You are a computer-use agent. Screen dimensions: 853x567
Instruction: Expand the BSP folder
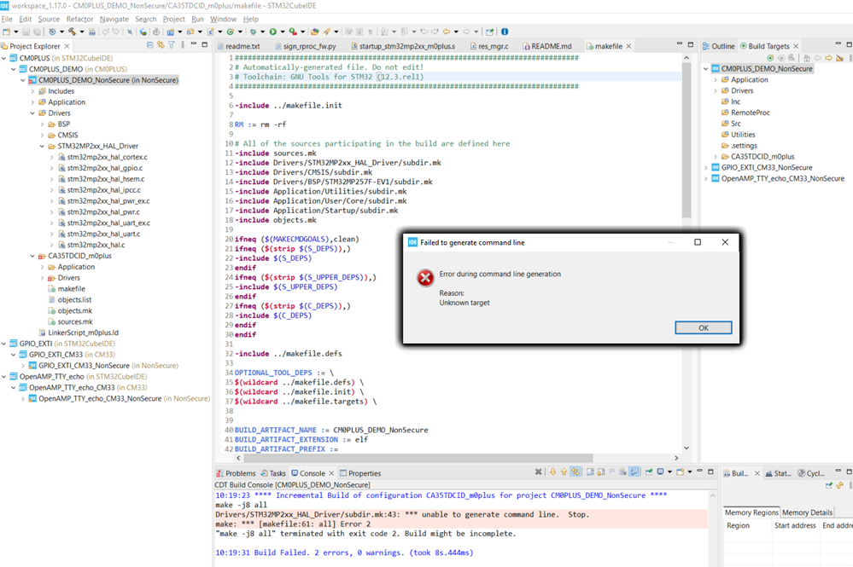click(43, 124)
